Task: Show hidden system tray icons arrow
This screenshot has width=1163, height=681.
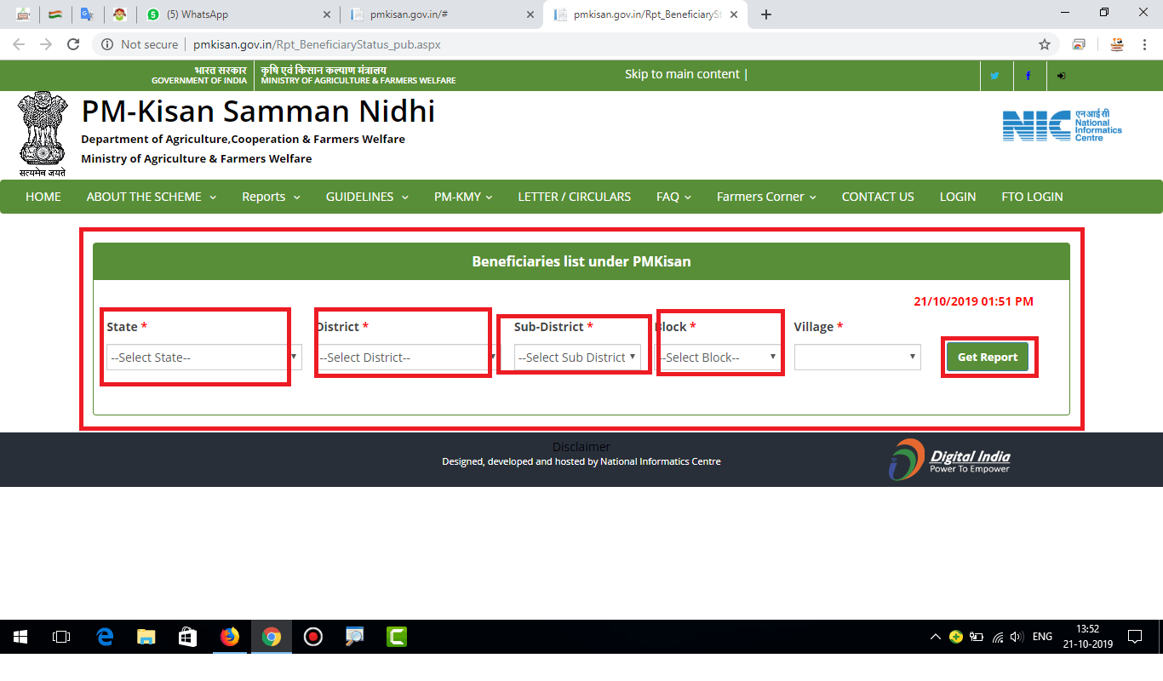Action: click(x=935, y=637)
